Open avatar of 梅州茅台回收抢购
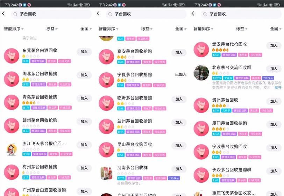 (12, 172)
